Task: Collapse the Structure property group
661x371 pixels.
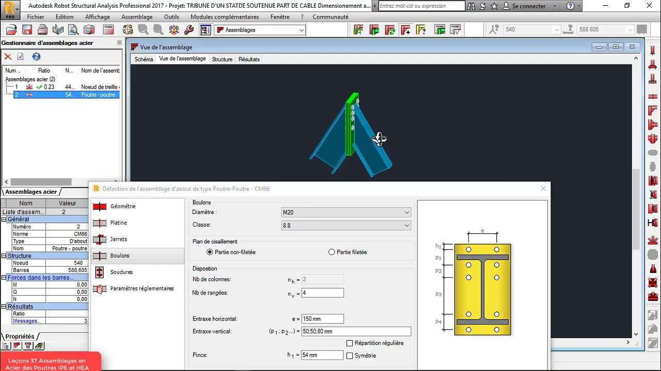Action: [x=4, y=256]
